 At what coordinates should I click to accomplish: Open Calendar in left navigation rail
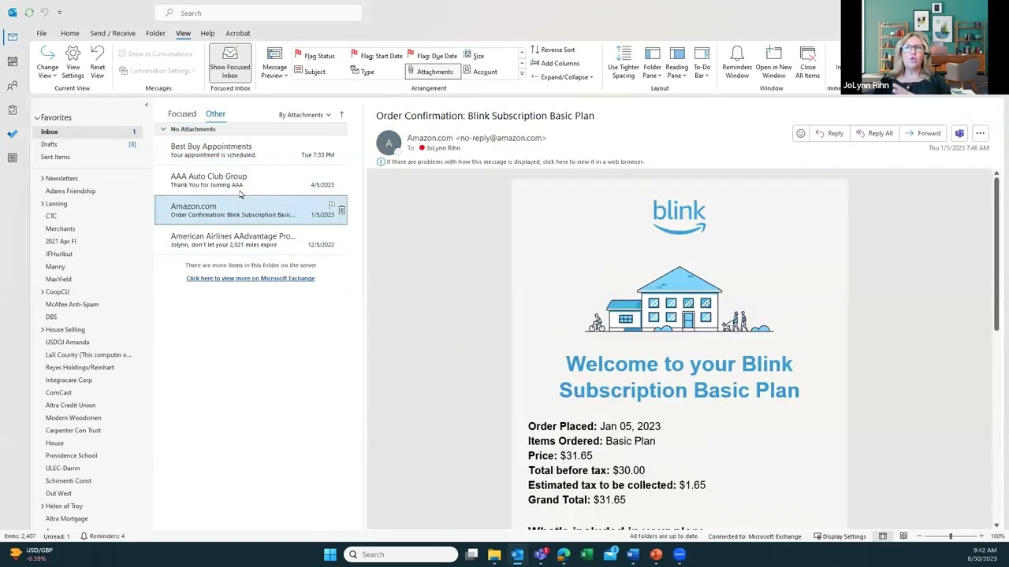(12, 61)
